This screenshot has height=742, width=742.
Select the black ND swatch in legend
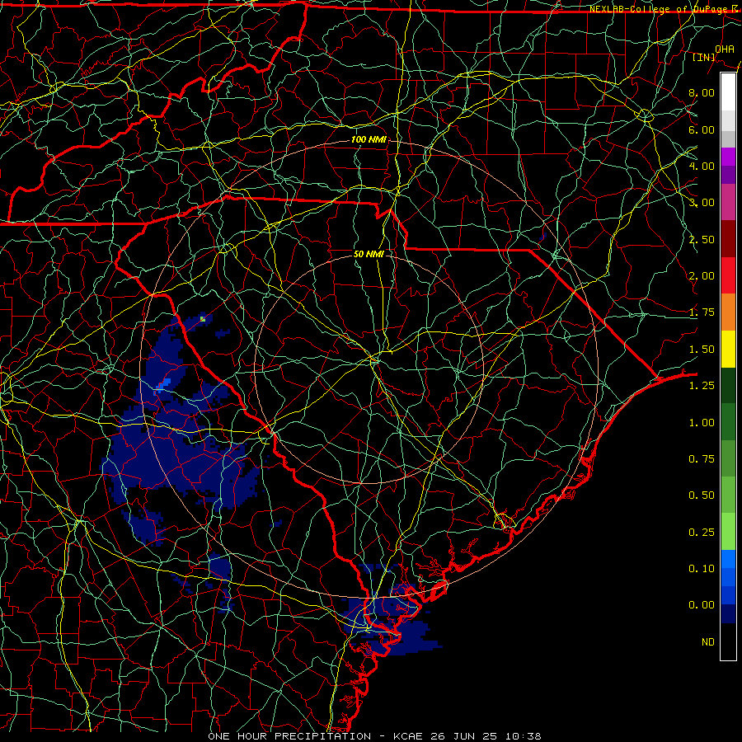click(x=728, y=641)
